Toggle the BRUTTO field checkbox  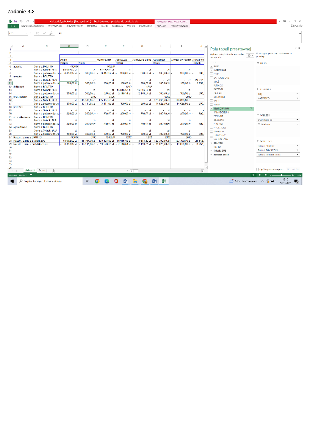(212, 143)
